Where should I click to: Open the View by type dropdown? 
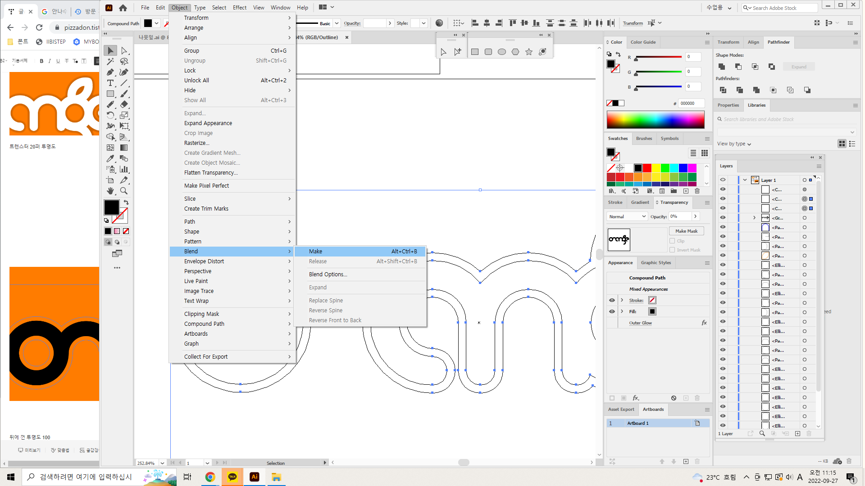[734, 144]
